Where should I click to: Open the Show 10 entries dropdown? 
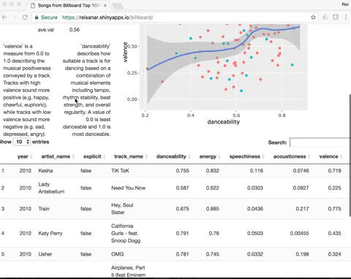22,142
